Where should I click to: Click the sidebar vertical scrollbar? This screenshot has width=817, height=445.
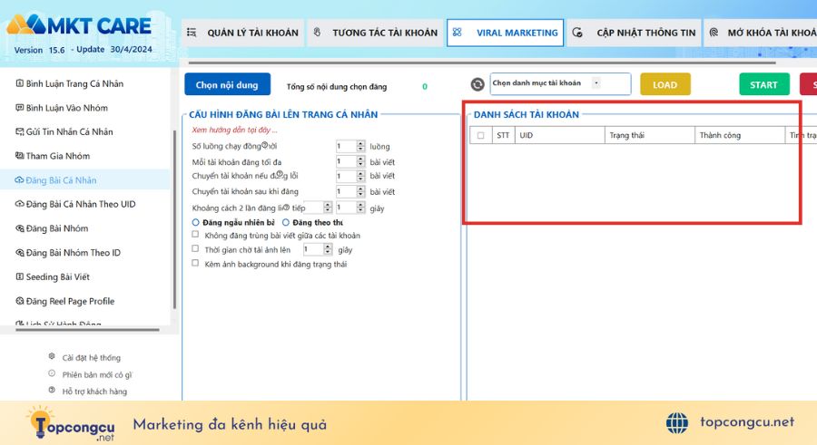[174, 218]
